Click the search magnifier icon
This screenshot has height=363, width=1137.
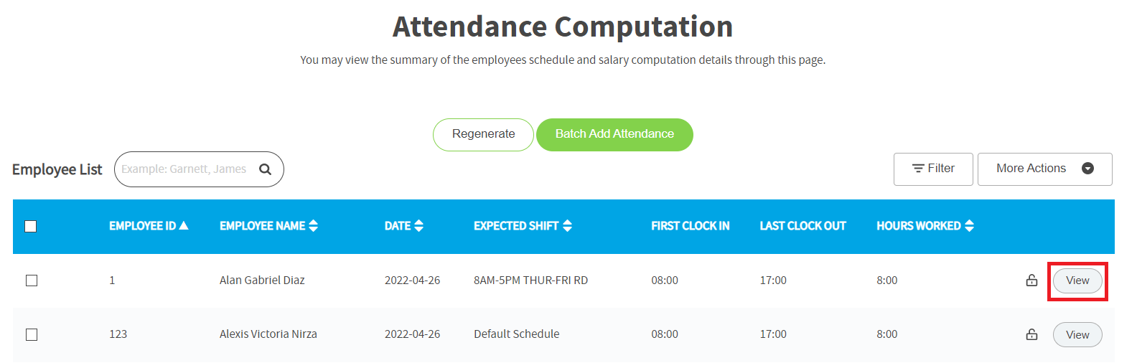pos(265,169)
